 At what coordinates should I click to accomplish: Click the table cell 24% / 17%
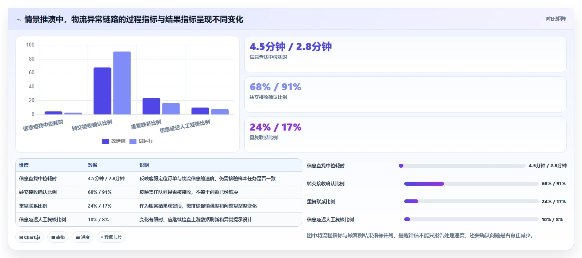(x=100, y=206)
